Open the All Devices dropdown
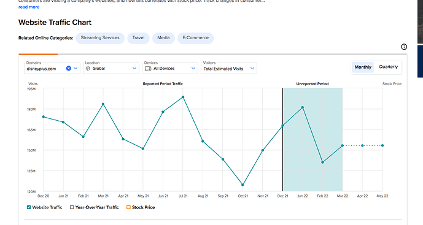This screenshot has height=225, width=423. click(x=170, y=69)
